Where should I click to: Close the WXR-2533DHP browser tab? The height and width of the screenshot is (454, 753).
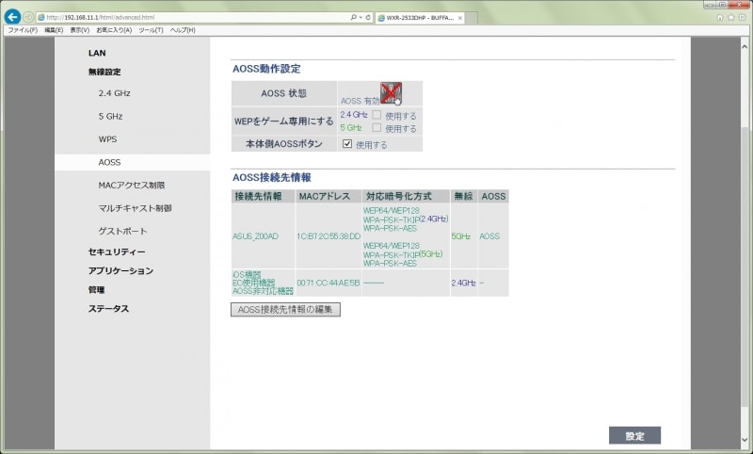(x=460, y=18)
